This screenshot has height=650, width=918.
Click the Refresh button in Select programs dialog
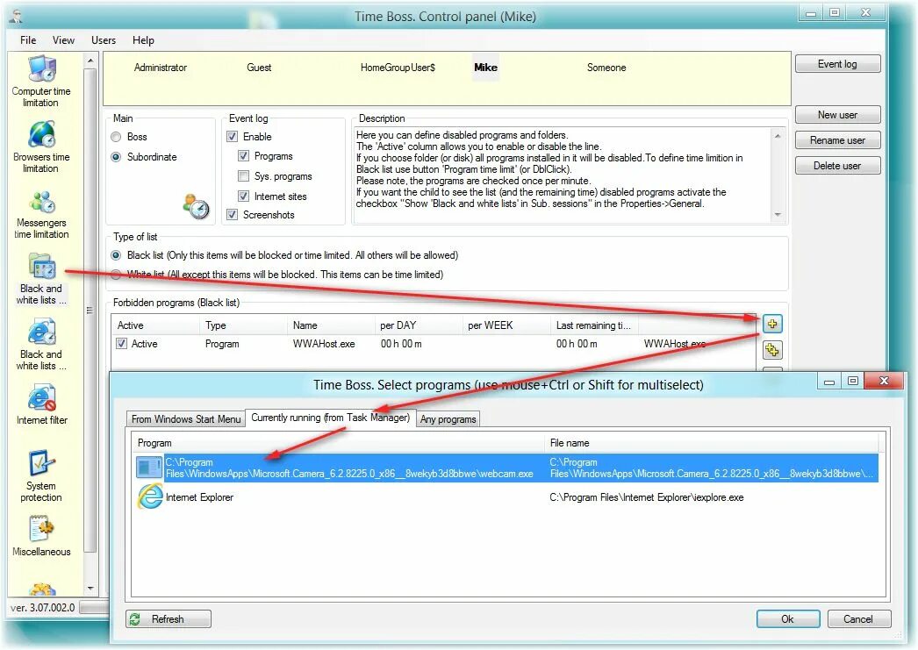point(169,619)
